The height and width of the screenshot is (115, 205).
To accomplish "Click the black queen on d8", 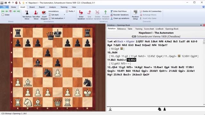I will coord(51,36).
